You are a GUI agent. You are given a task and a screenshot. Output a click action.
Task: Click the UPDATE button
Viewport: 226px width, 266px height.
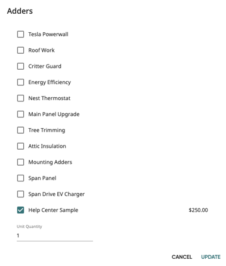(x=211, y=257)
